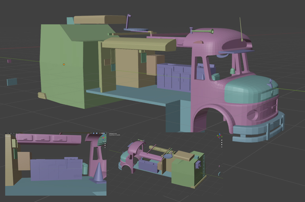Toggle camera view icon in right inset viewport
305x202 pixels.
click(x=222, y=145)
